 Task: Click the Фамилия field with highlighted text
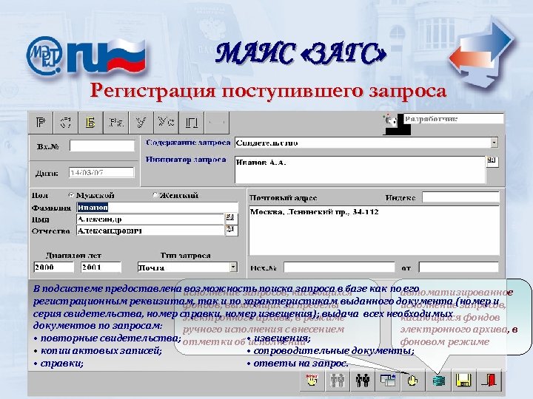[x=157, y=208]
